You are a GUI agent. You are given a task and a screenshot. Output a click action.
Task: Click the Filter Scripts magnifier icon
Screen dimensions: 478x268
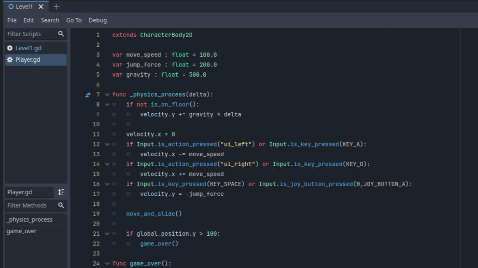(61, 34)
